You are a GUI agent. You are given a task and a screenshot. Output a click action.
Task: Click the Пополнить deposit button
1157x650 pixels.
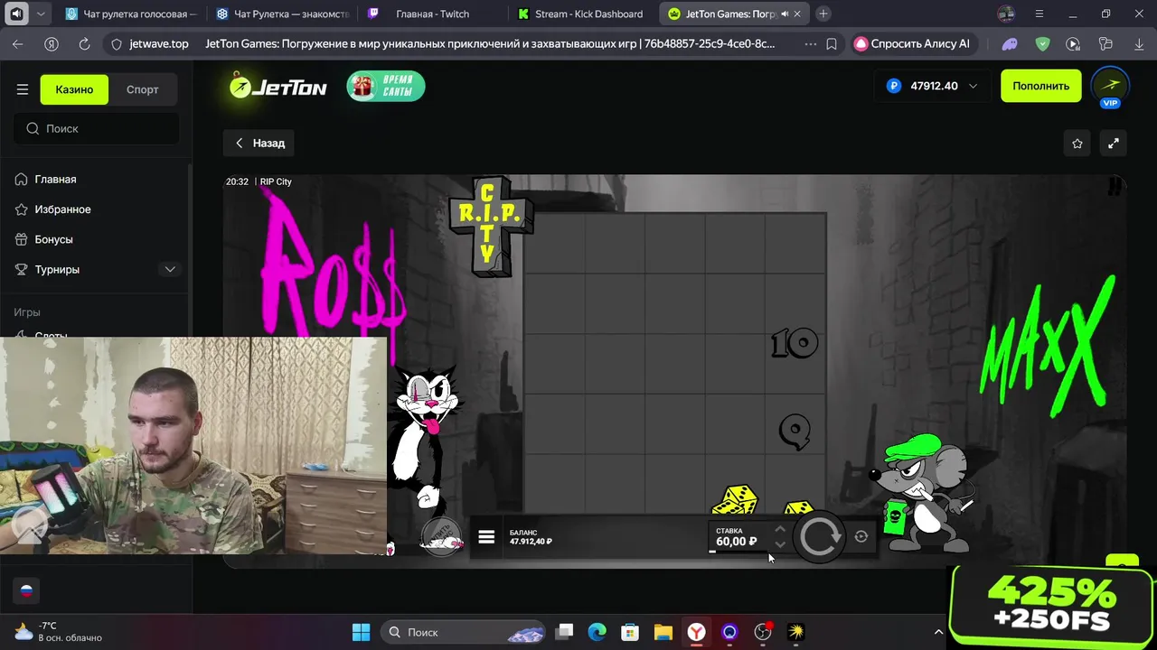1040,86
